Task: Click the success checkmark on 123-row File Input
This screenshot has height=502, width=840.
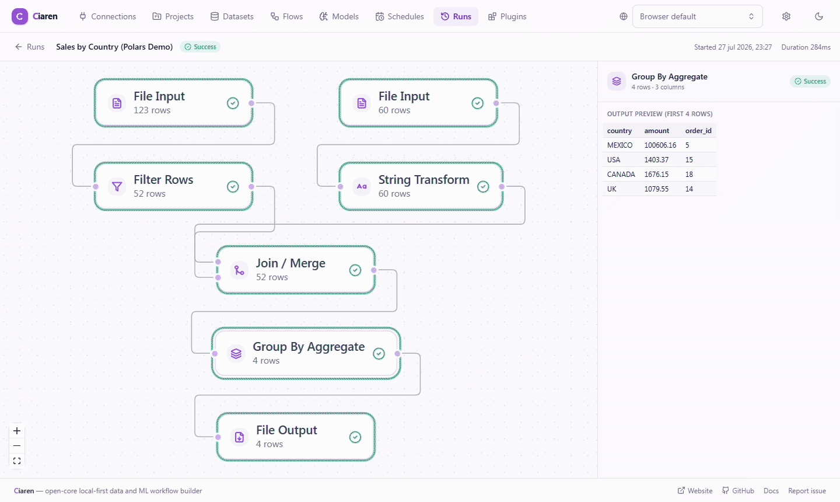Action: coord(233,103)
